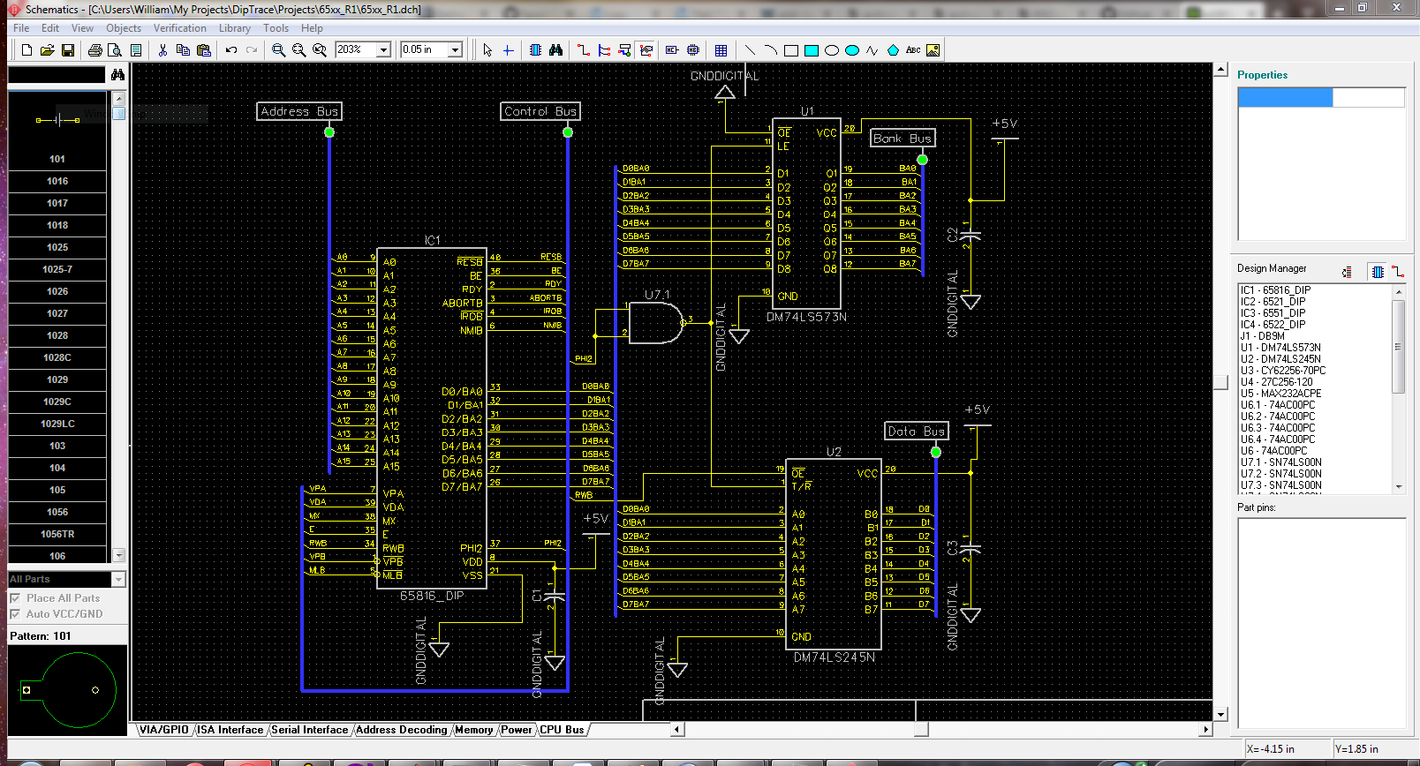This screenshot has width=1420, height=766.
Task: Click the Save file icon
Action: click(x=68, y=50)
